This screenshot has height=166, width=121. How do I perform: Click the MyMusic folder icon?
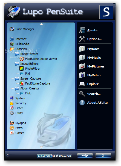82,58
